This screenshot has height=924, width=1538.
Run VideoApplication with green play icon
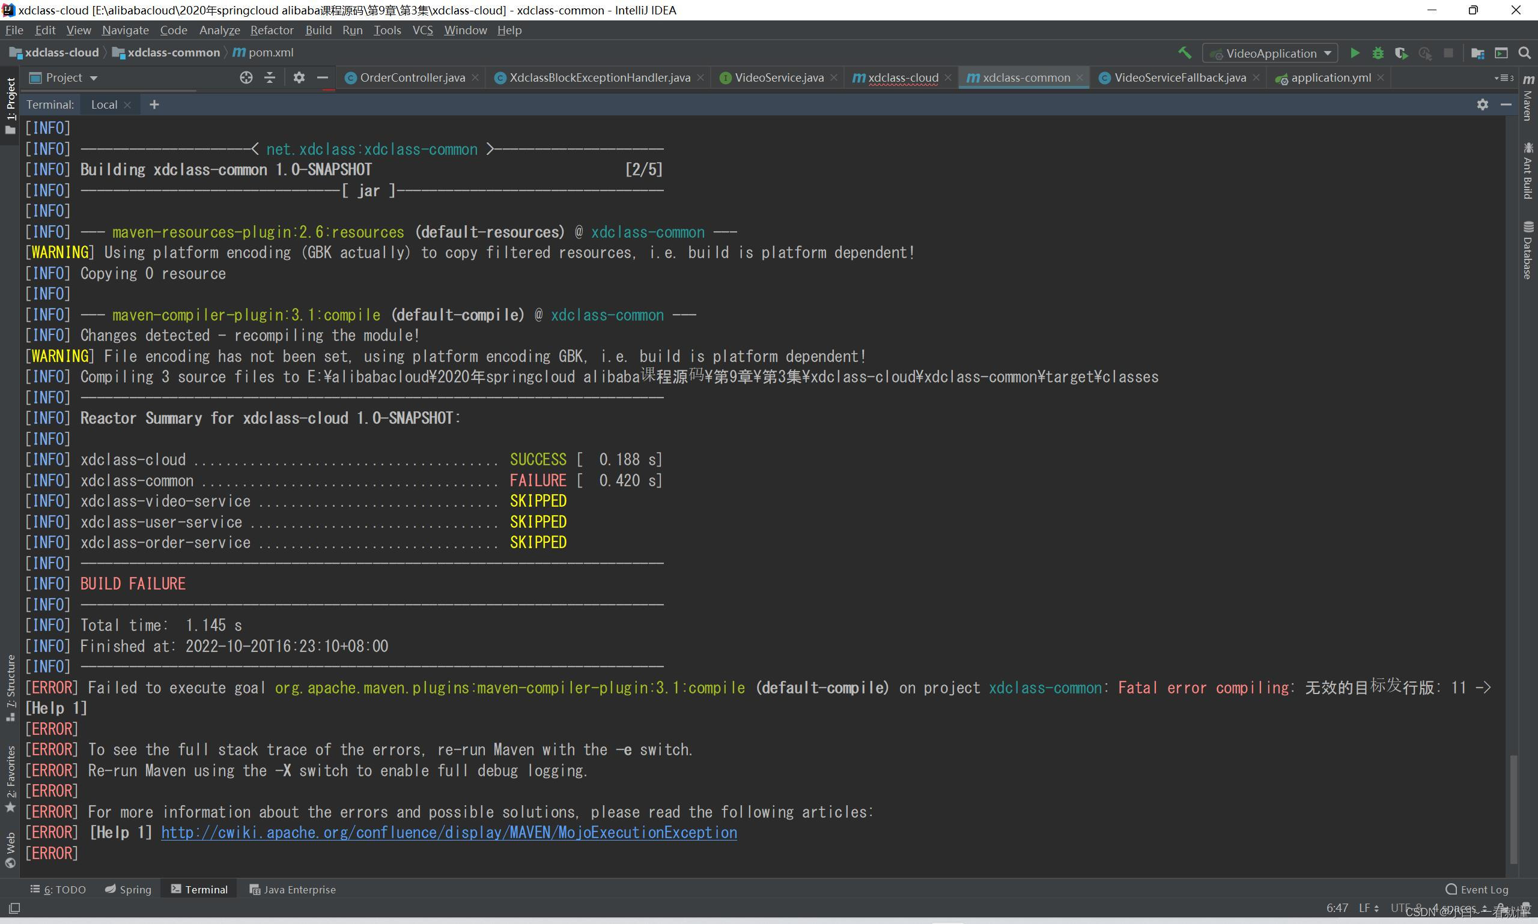(1354, 53)
